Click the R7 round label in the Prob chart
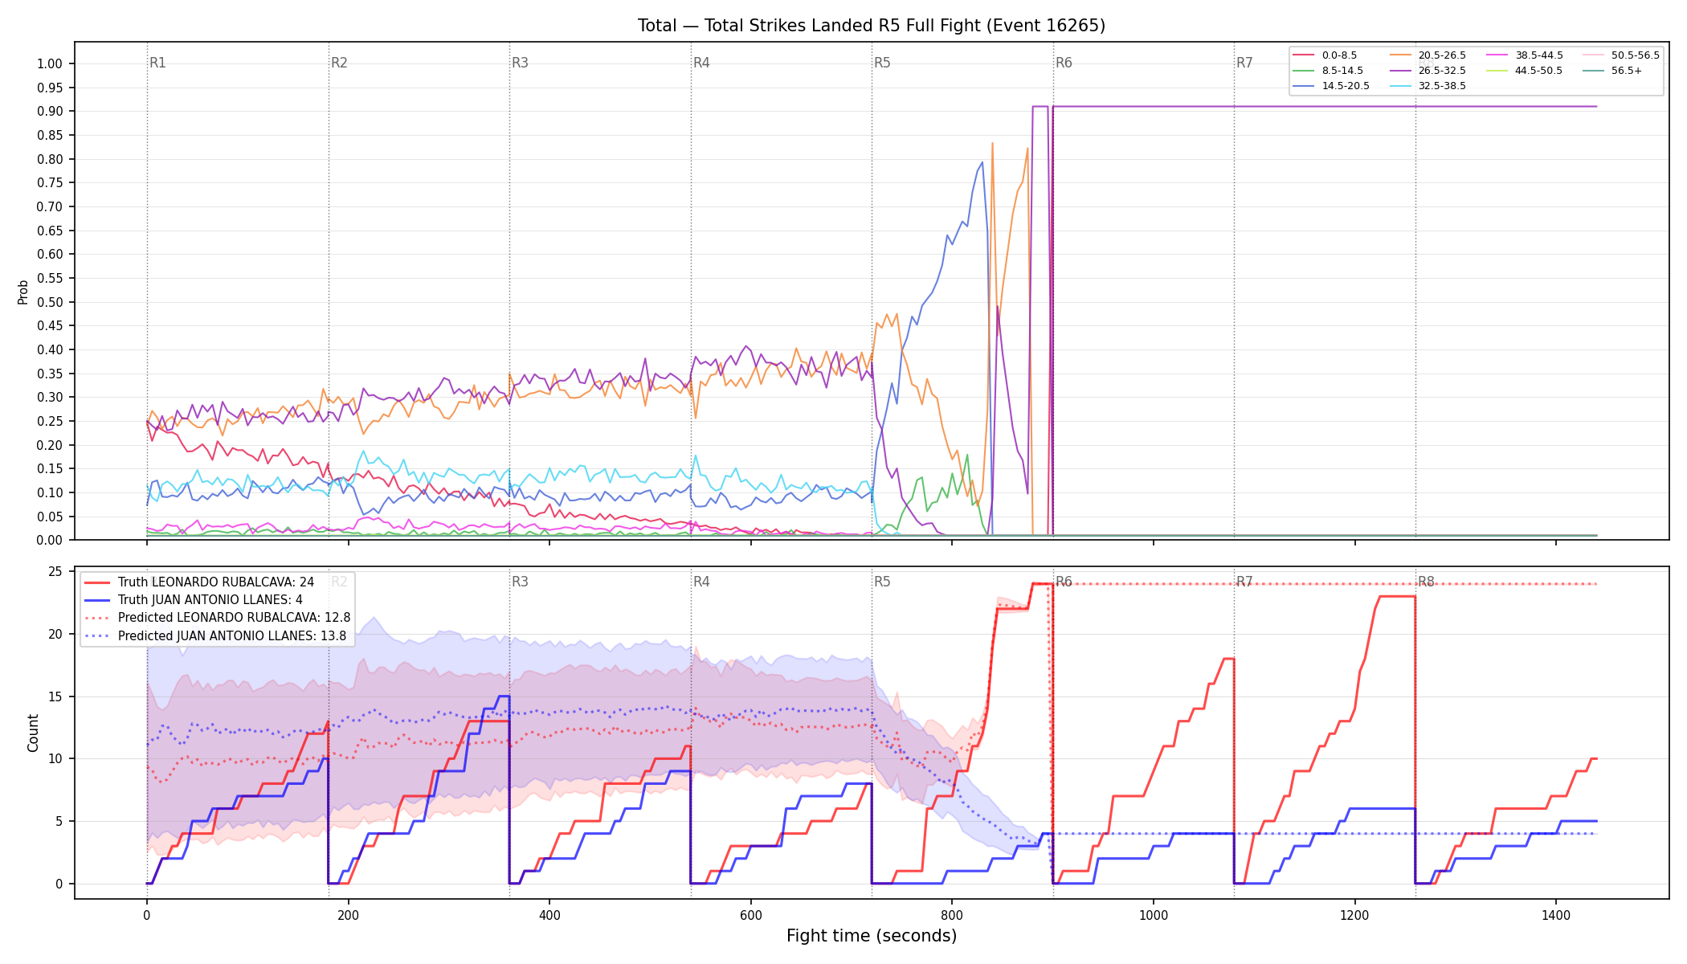 pyautogui.click(x=1244, y=63)
